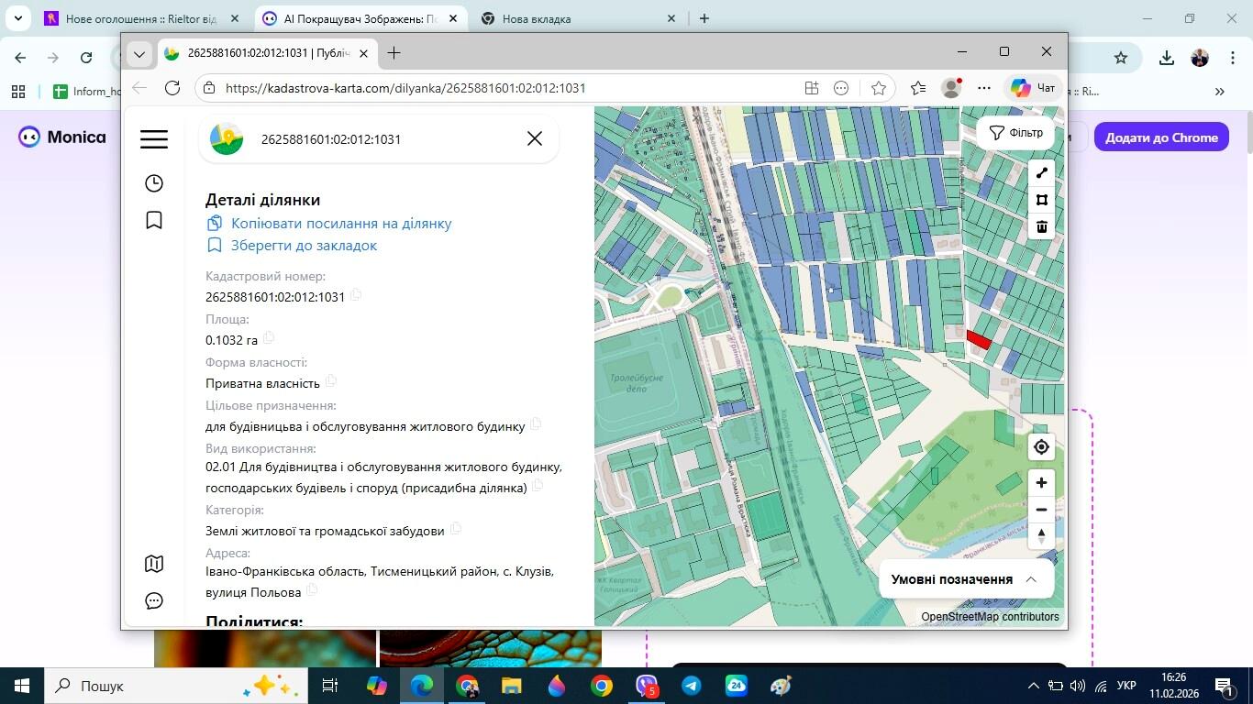The width and height of the screenshot is (1253, 704).
Task: Clear the cadastral number search field
Action: click(x=535, y=138)
